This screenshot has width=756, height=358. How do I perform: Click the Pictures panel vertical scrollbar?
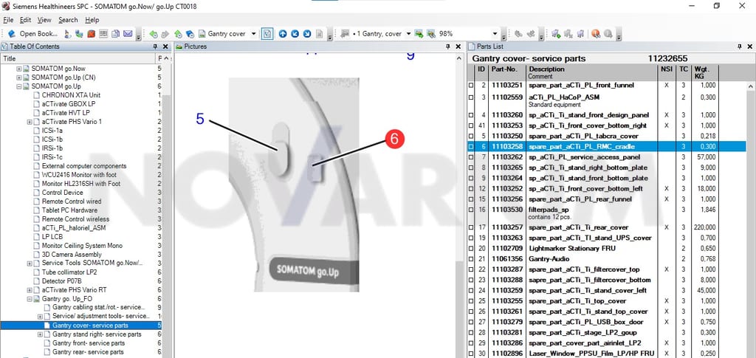(459, 204)
